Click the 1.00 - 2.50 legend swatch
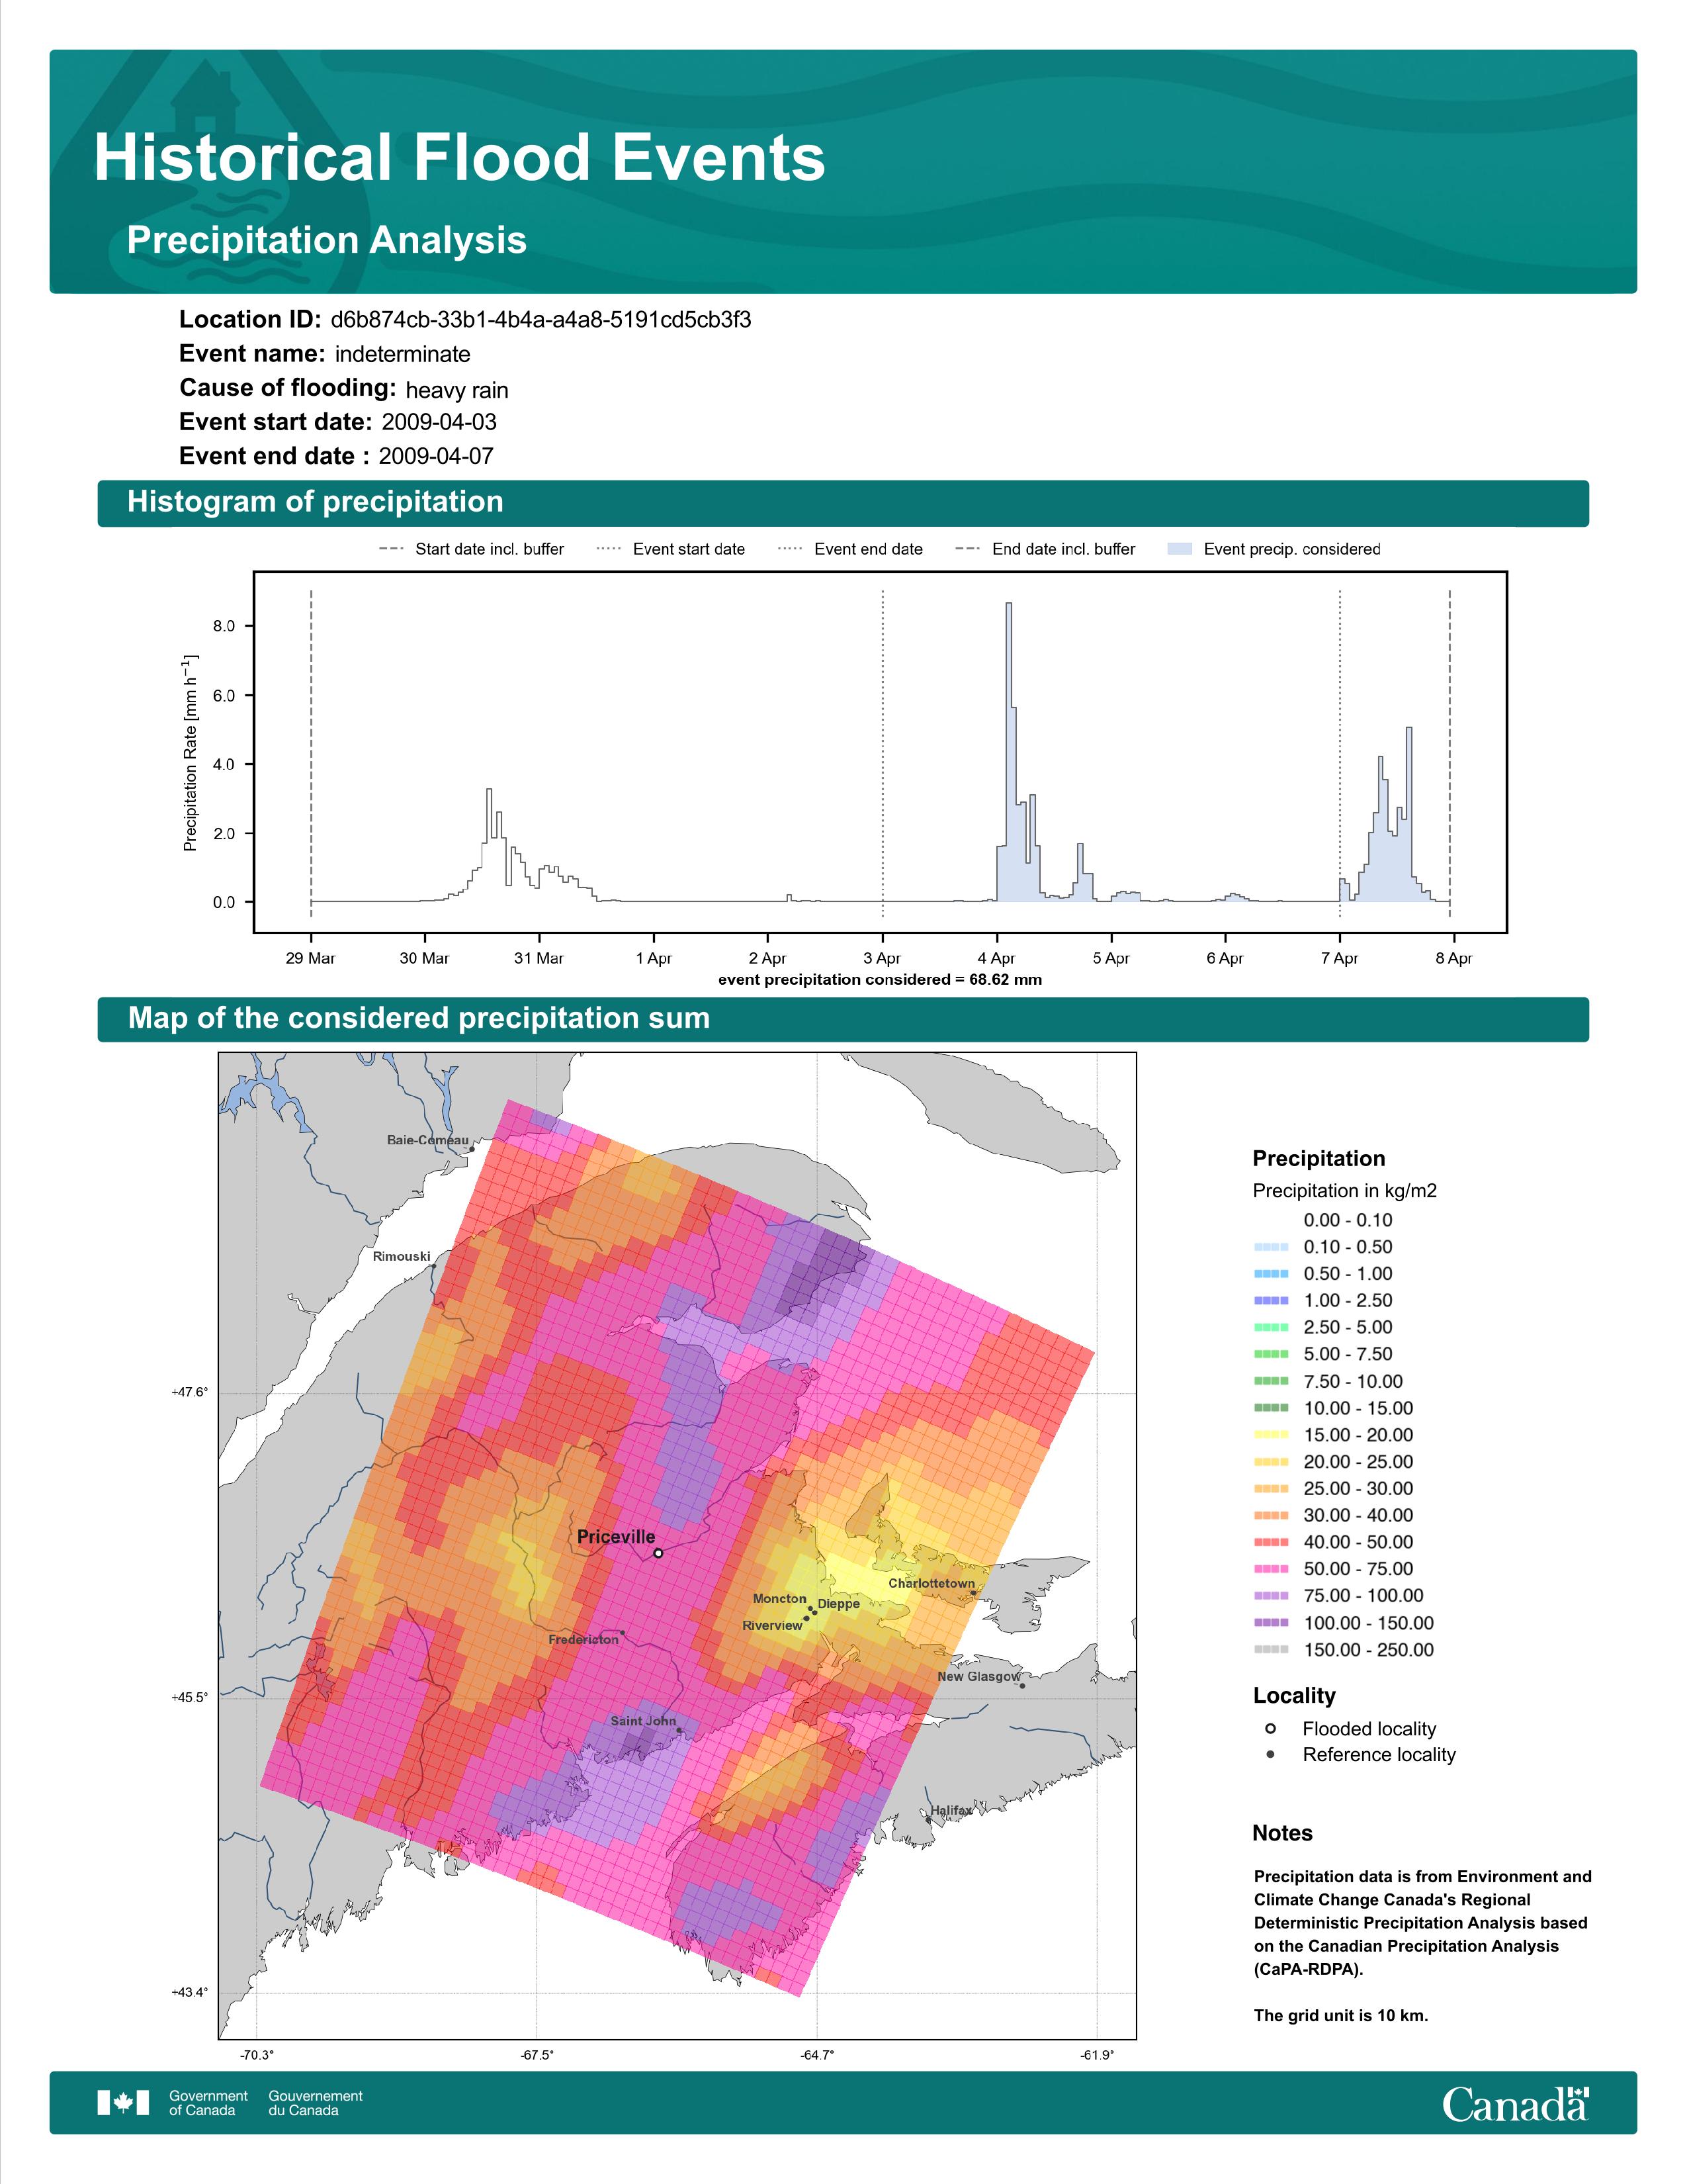Image resolution: width=1687 pixels, height=2184 pixels. coord(1270,1301)
